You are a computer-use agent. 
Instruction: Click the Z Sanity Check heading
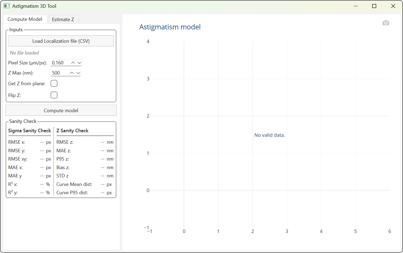point(72,131)
